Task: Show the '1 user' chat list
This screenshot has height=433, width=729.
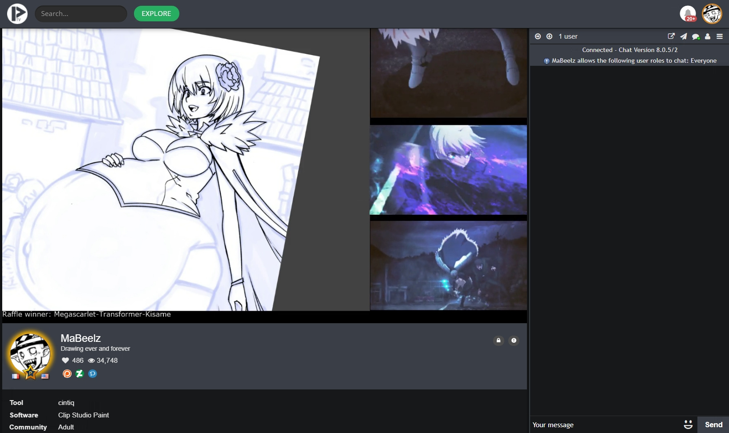Action: point(568,36)
